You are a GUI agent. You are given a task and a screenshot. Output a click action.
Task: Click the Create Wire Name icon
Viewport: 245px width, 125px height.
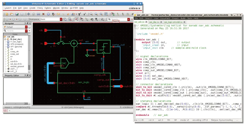pyautogui.click(x=128, y=14)
